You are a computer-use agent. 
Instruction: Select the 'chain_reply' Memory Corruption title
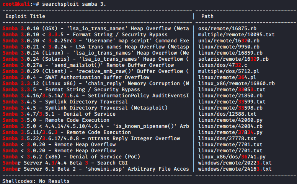96,83
